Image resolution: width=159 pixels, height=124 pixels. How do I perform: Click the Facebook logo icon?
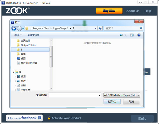[39, 118]
